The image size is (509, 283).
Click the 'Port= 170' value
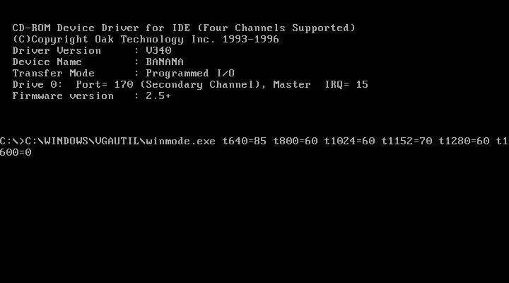pyautogui.click(x=104, y=84)
